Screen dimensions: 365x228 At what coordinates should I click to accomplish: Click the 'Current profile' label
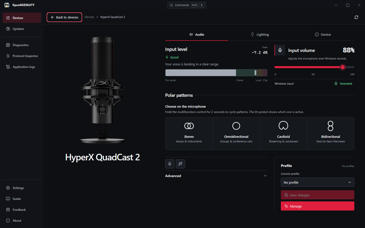click(290, 174)
